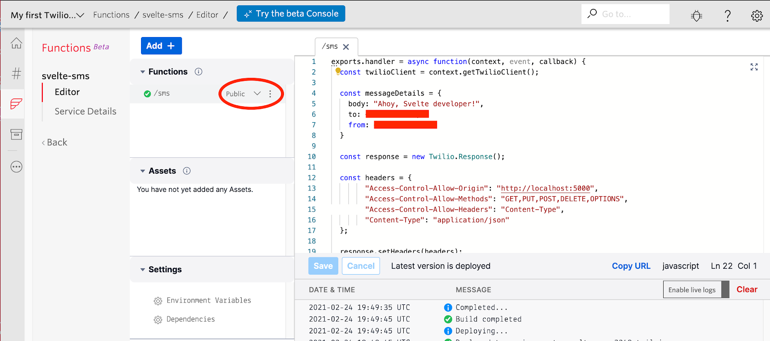Viewport: 770px width, 341px height.
Task: Open the My first Twilio account dropdown
Action: 48,15
